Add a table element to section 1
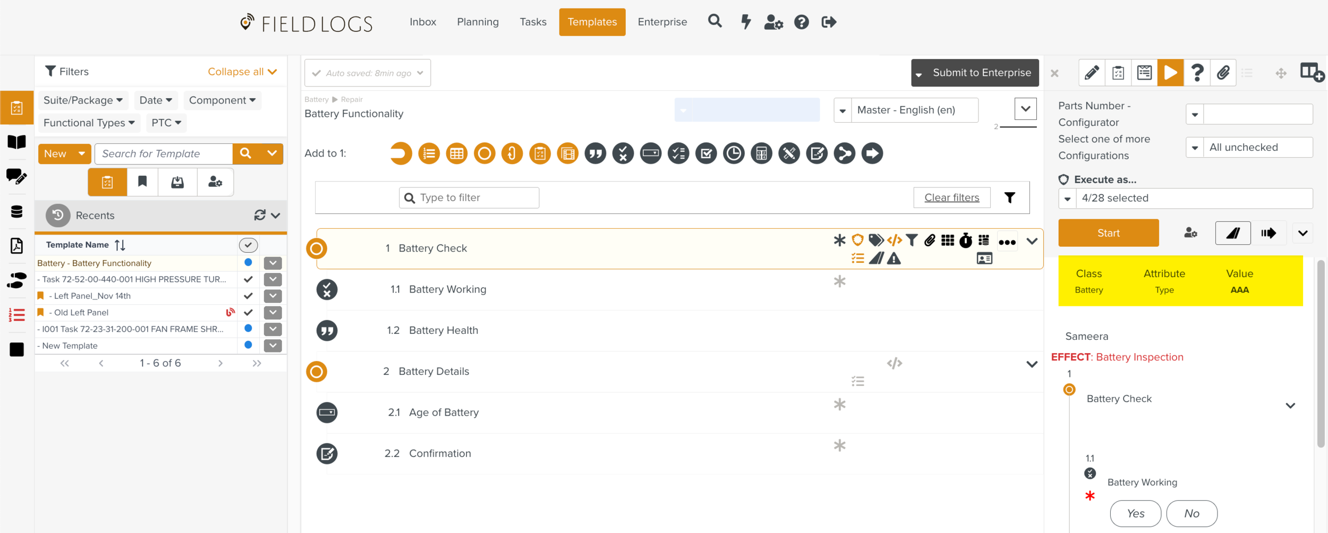The height and width of the screenshot is (533, 1328). (457, 153)
